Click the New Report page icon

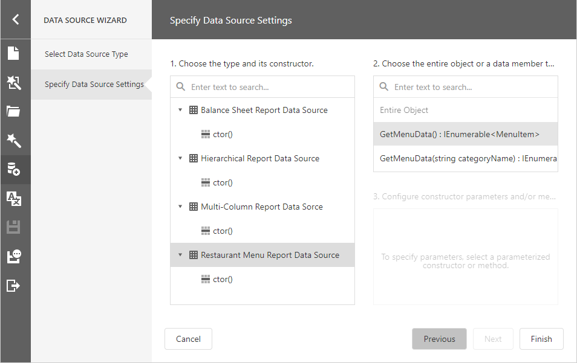click(x=13, y=53)
